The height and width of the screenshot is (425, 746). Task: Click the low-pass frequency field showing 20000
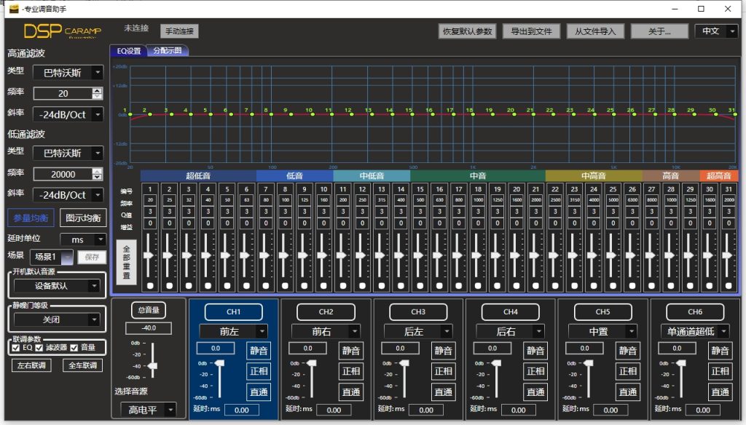63,174
